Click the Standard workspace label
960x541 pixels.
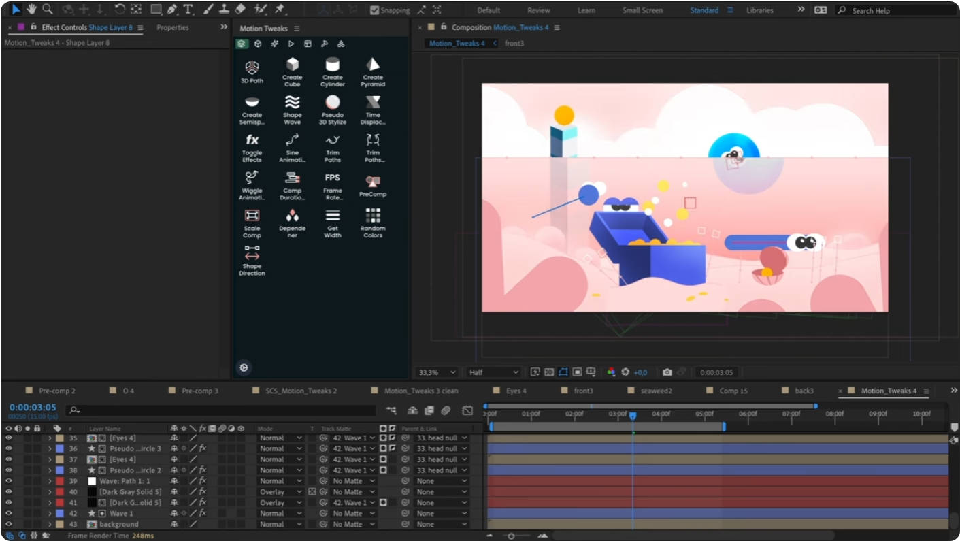pos(704,10)
